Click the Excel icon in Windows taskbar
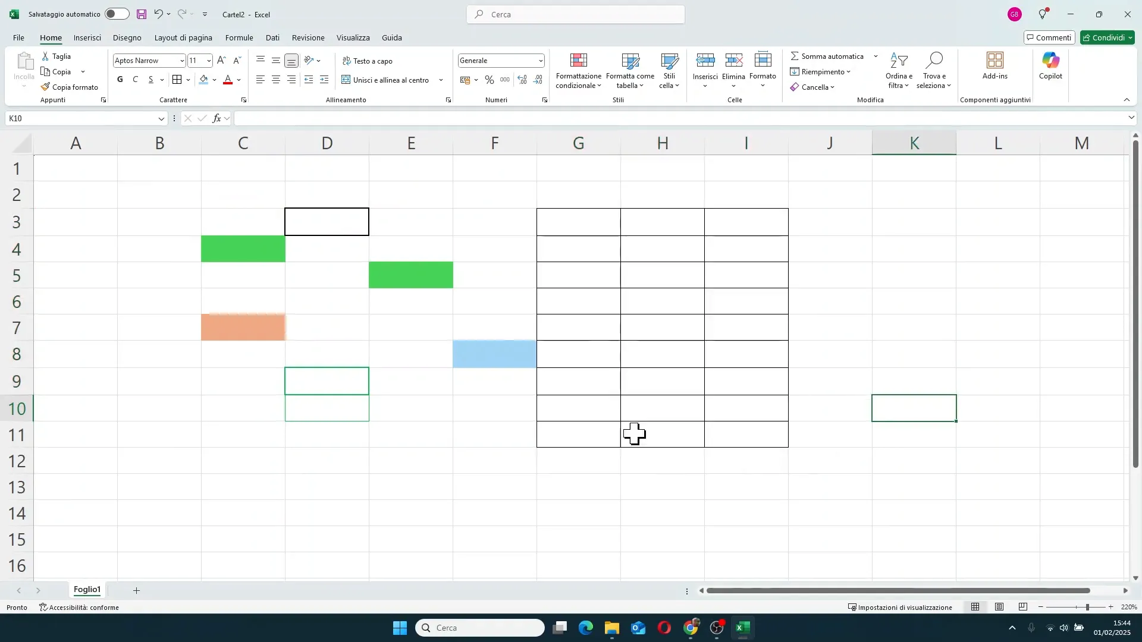 742,628
